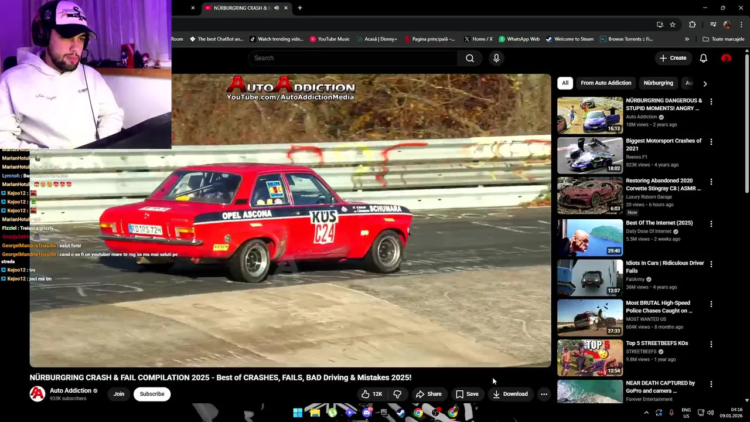Open Toate marcajele bookmarks folder

(x=724, y=39)
